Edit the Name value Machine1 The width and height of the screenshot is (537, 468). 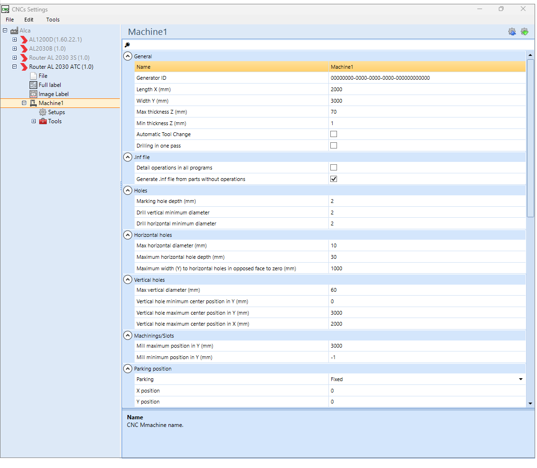coord(427,67)
